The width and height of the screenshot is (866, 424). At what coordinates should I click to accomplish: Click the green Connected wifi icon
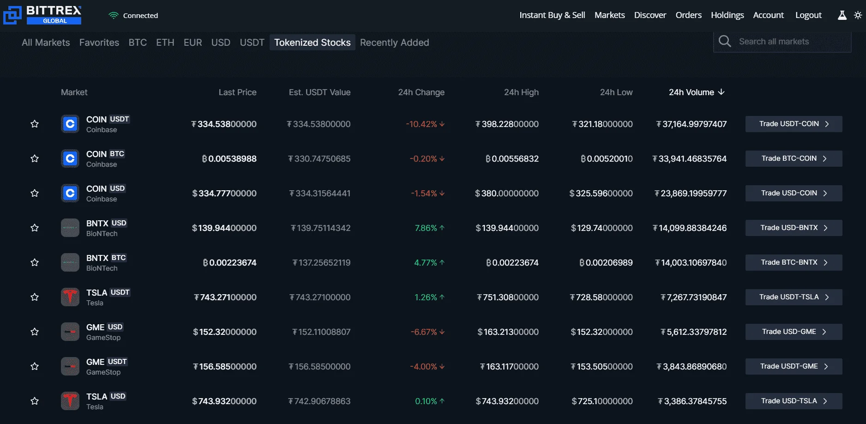coord(114,15)
